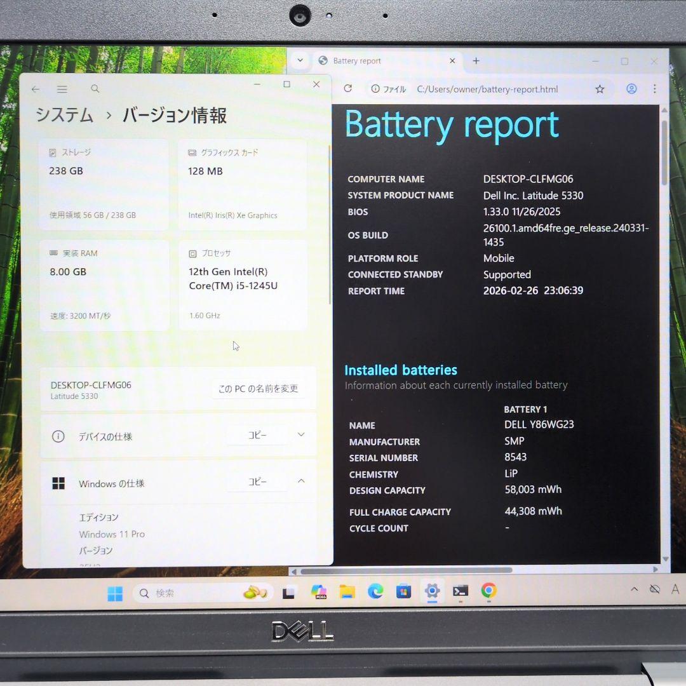The width and height of the screenshot is (686, 686).
Task: Open the Chrome three-dot menu
Action: point(654,89)
